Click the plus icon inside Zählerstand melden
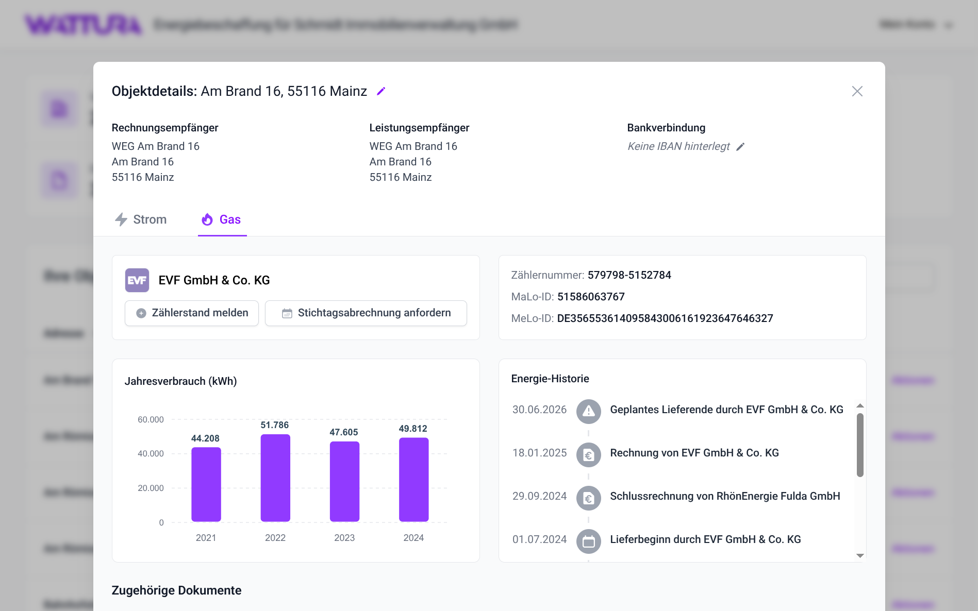The image size is (978, 611). pyautogui.click(x=140, y=313)
